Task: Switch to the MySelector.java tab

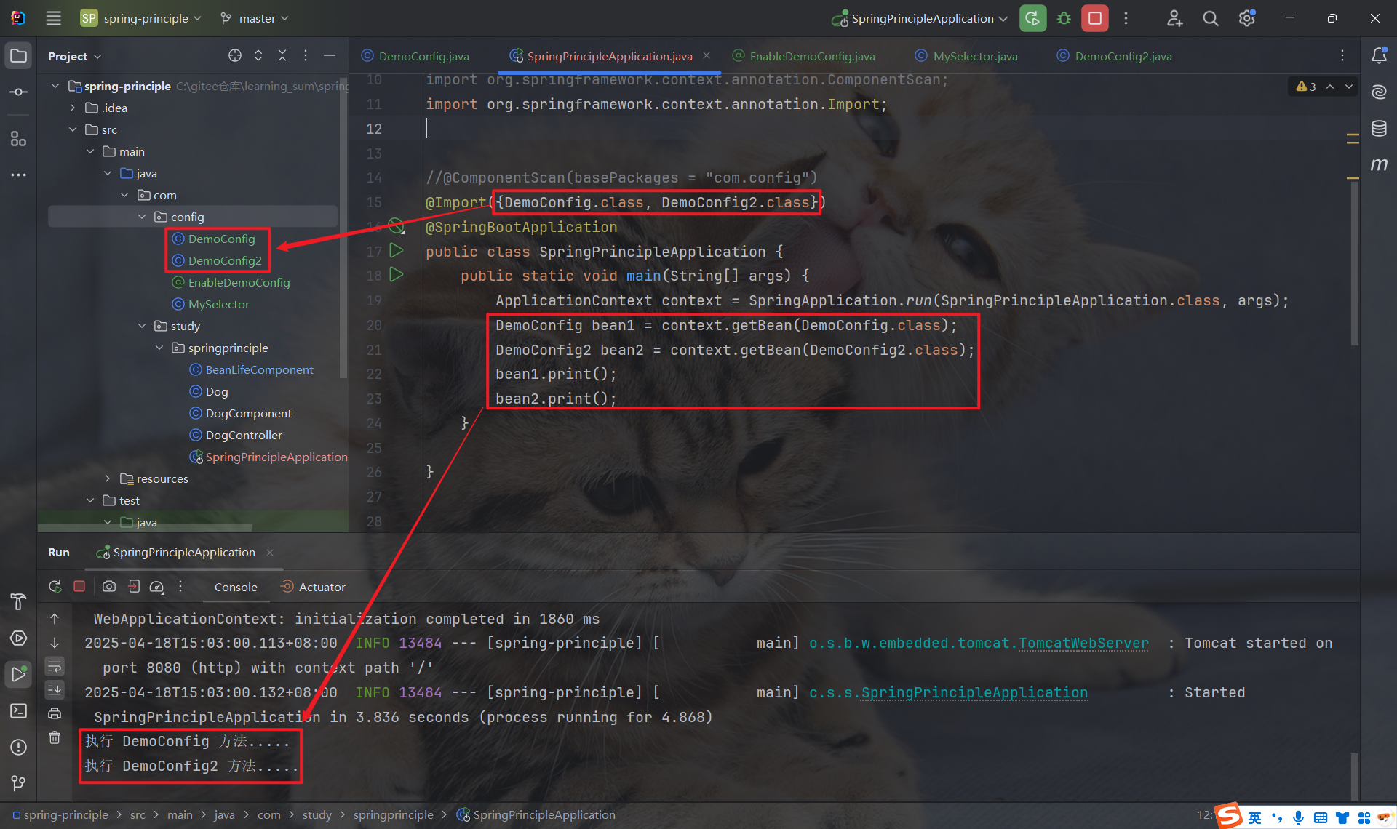Action: pyautogui.click(x=974, y=56)
